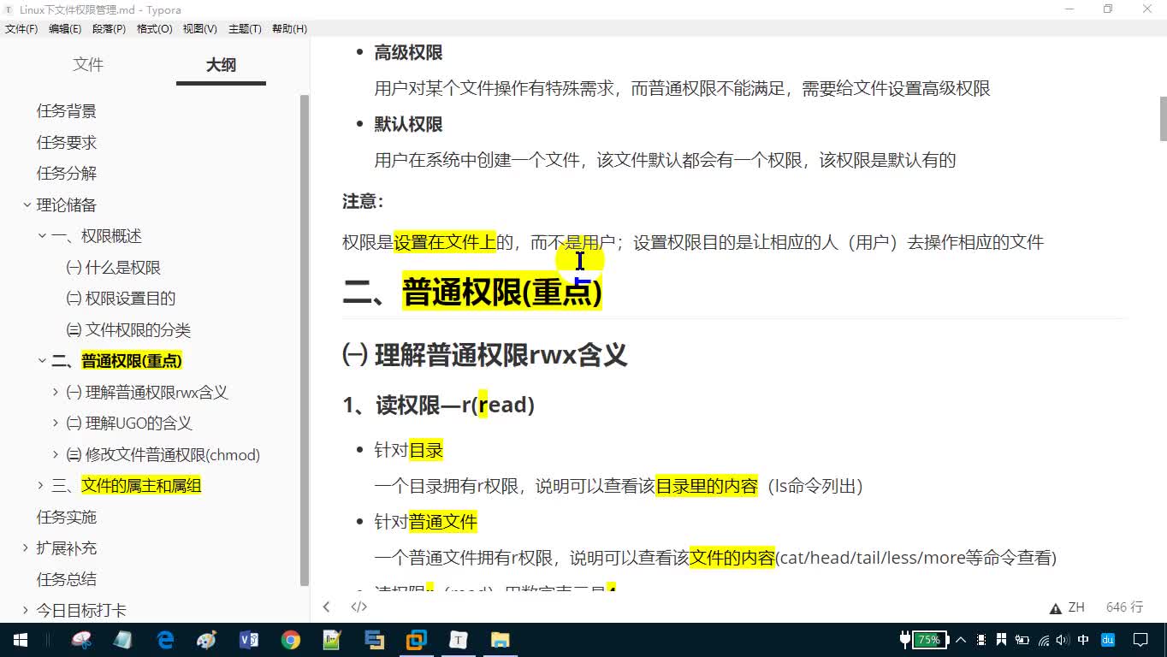Image resolution: width=1167 pixels, height=657 pixels.
Task: Open Microsoft Edge from the taskbar
Action: 165,639
